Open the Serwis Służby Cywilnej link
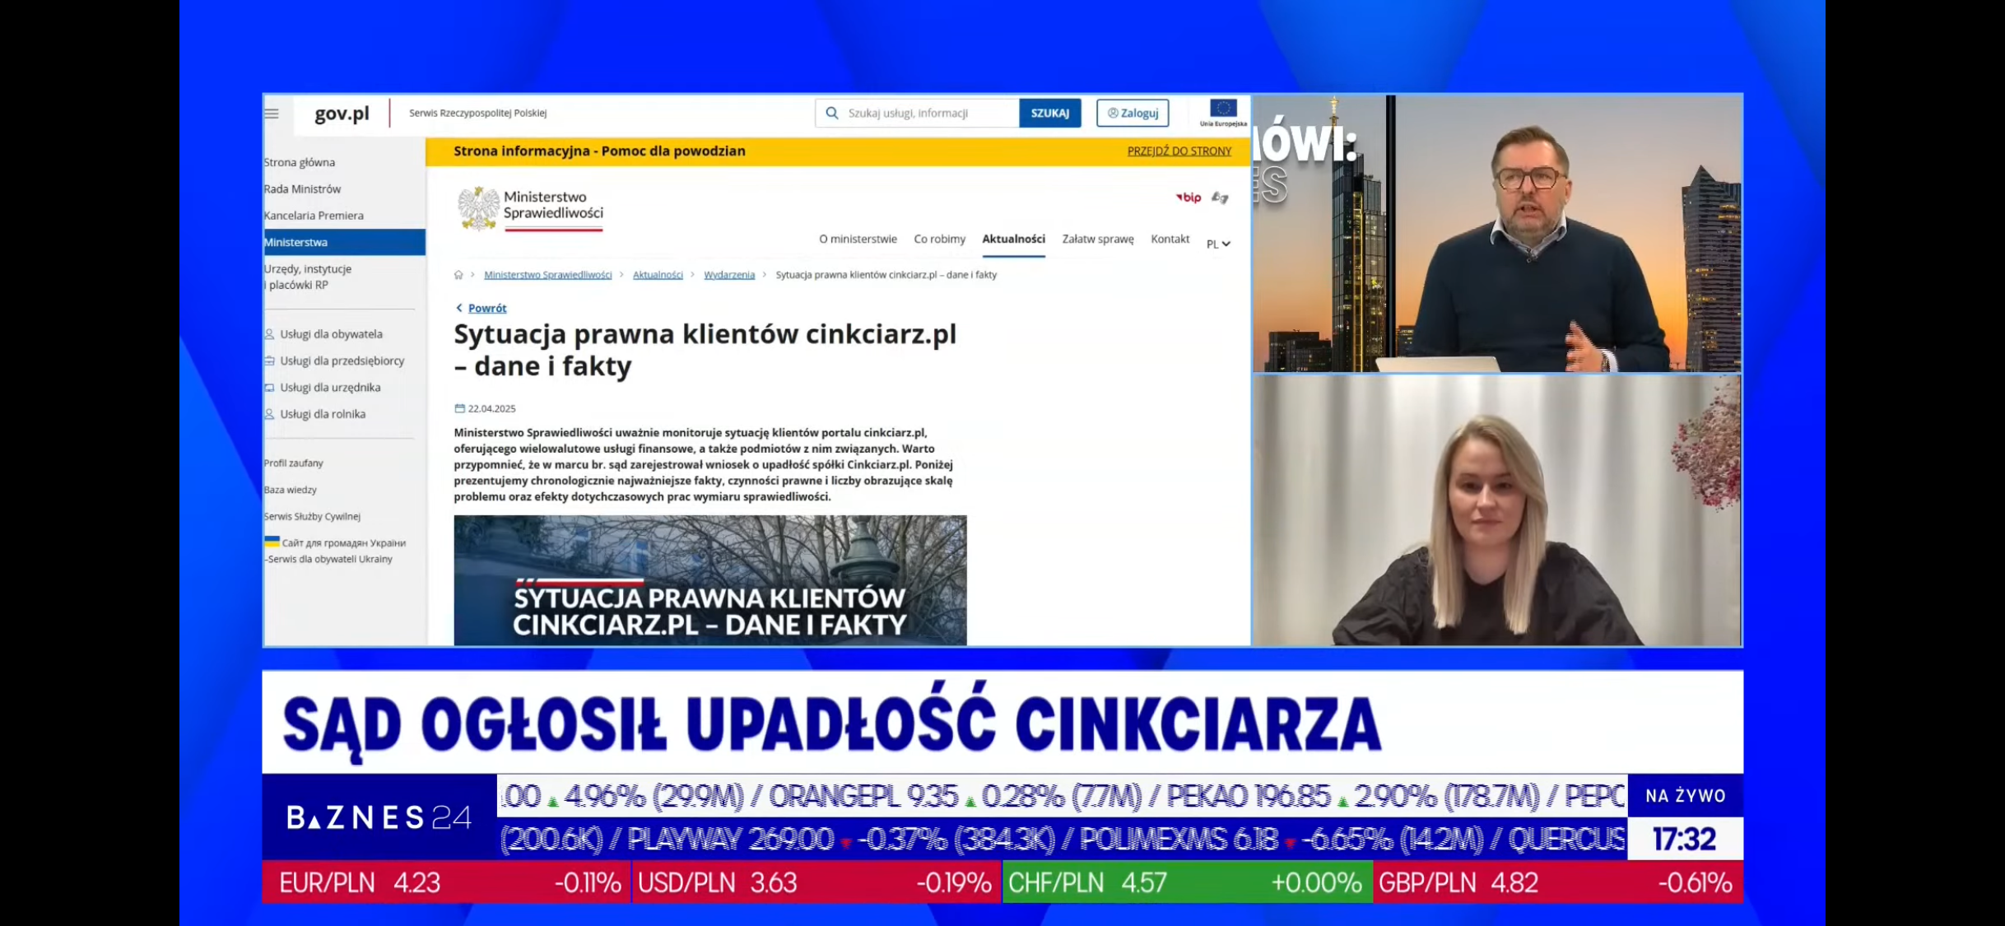 (x=312, y=517)
